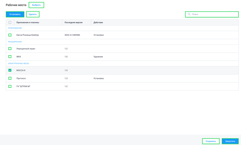The height and width of the screenshot is (145, 241).
Task: Click the Рабочие места heading
Action: coord(16,5)
